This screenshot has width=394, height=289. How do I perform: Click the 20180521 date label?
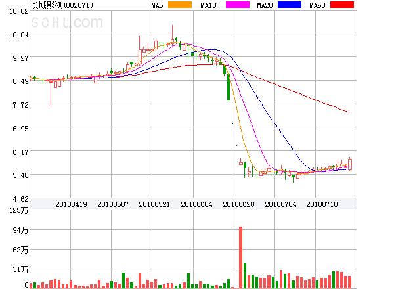click(x=154, y=204)
